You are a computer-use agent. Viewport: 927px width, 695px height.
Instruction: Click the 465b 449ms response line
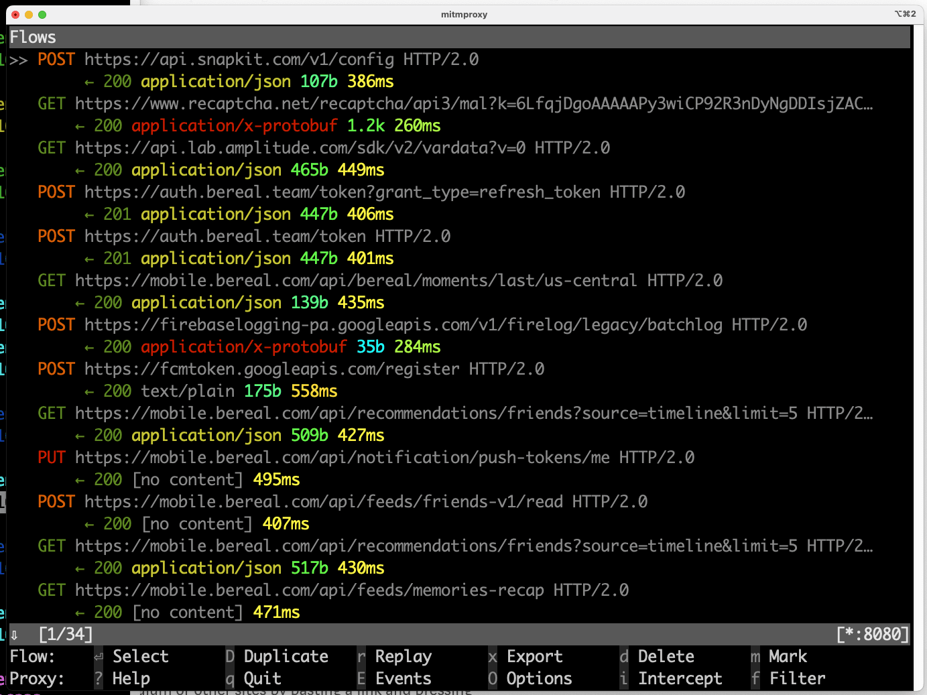click(230, 170)
